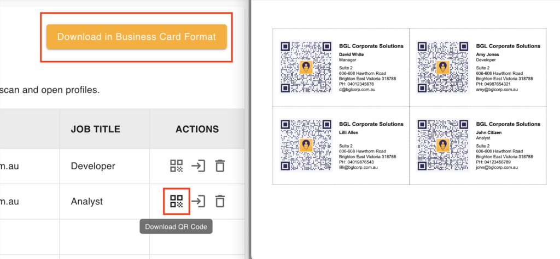Viewport: 560px width, 259px height.
Task: Click the sign-in arrow icon in Developer row
Action: pyautogui.click(x=198, y=166)
